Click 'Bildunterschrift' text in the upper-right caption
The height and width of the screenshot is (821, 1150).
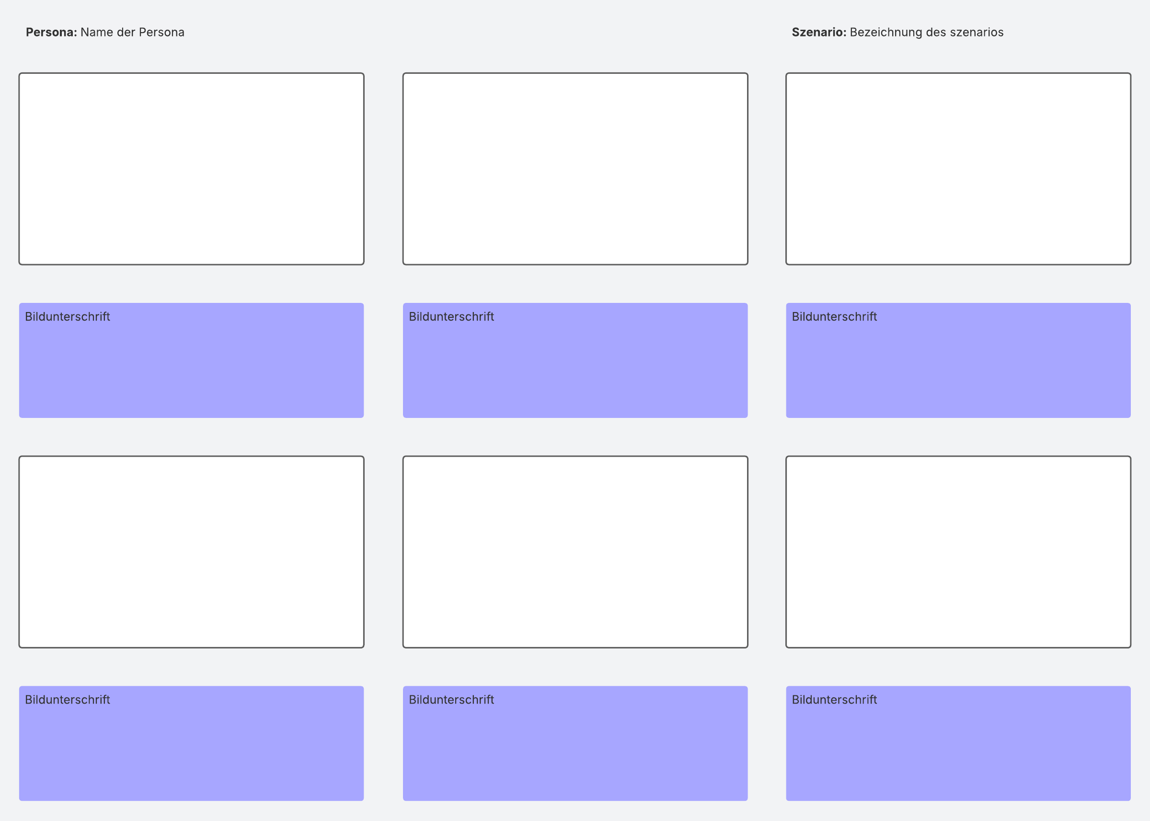click(834, 317)
